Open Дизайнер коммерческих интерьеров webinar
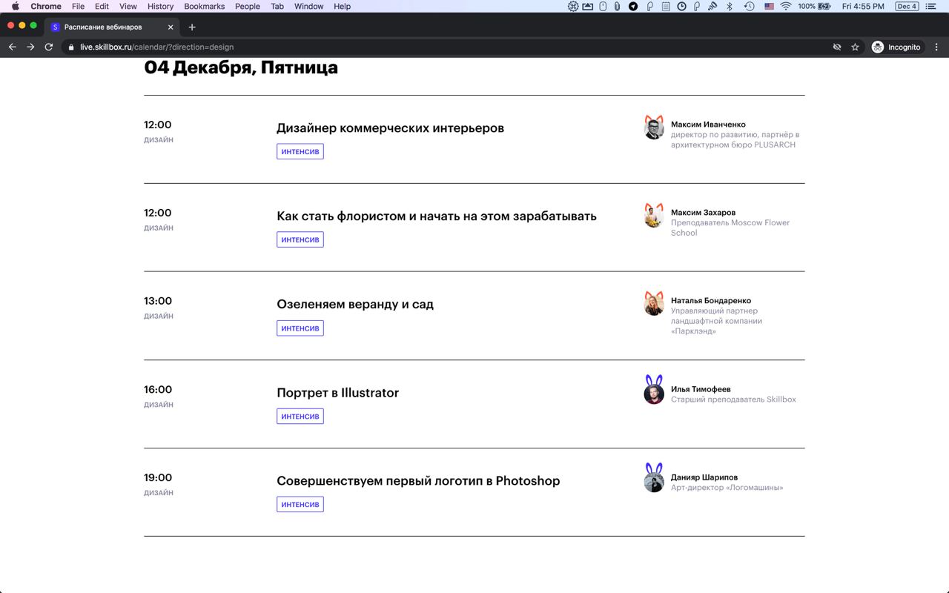The image size is (949, 593). pos(390,128)
